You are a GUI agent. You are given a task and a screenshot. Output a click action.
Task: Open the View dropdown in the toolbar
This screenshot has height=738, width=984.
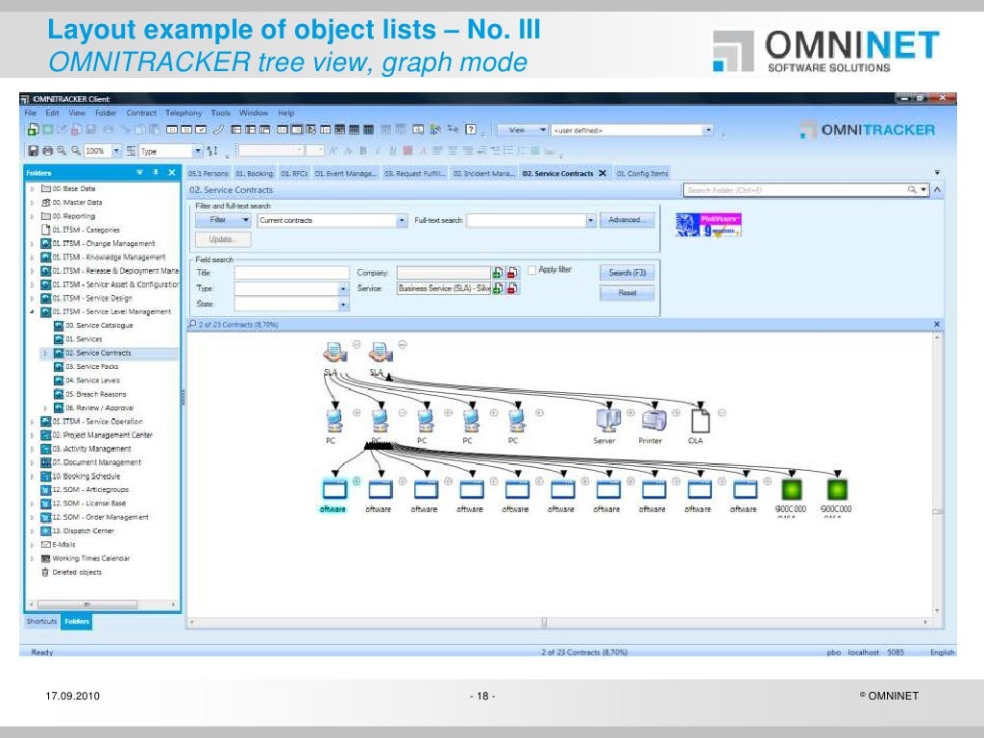543,130
